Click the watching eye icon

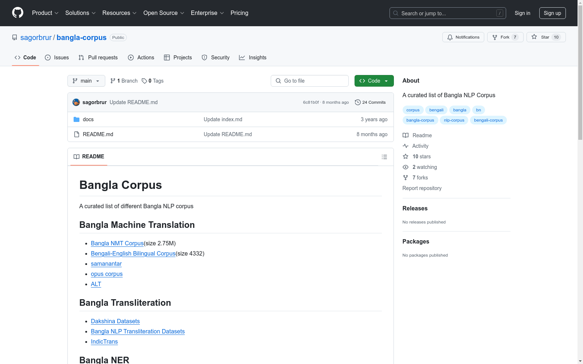[x=406, y=167]
